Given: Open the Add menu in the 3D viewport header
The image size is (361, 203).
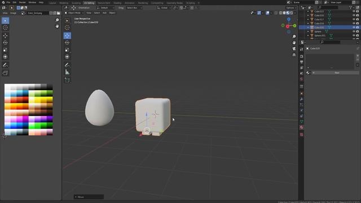Looking at the screenshot, I should click(x=104, y=13).
